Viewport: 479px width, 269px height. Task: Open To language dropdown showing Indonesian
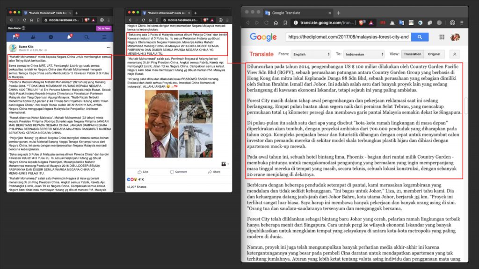364,54
